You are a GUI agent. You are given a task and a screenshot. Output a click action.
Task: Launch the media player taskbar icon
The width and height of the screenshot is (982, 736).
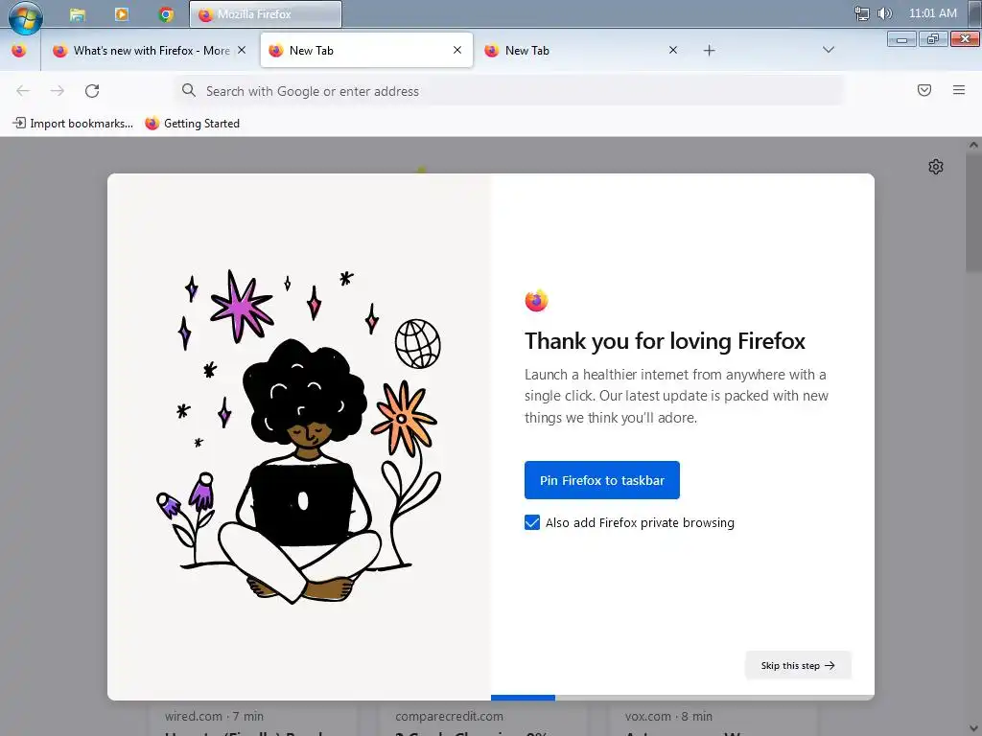(x=122, y=14)
